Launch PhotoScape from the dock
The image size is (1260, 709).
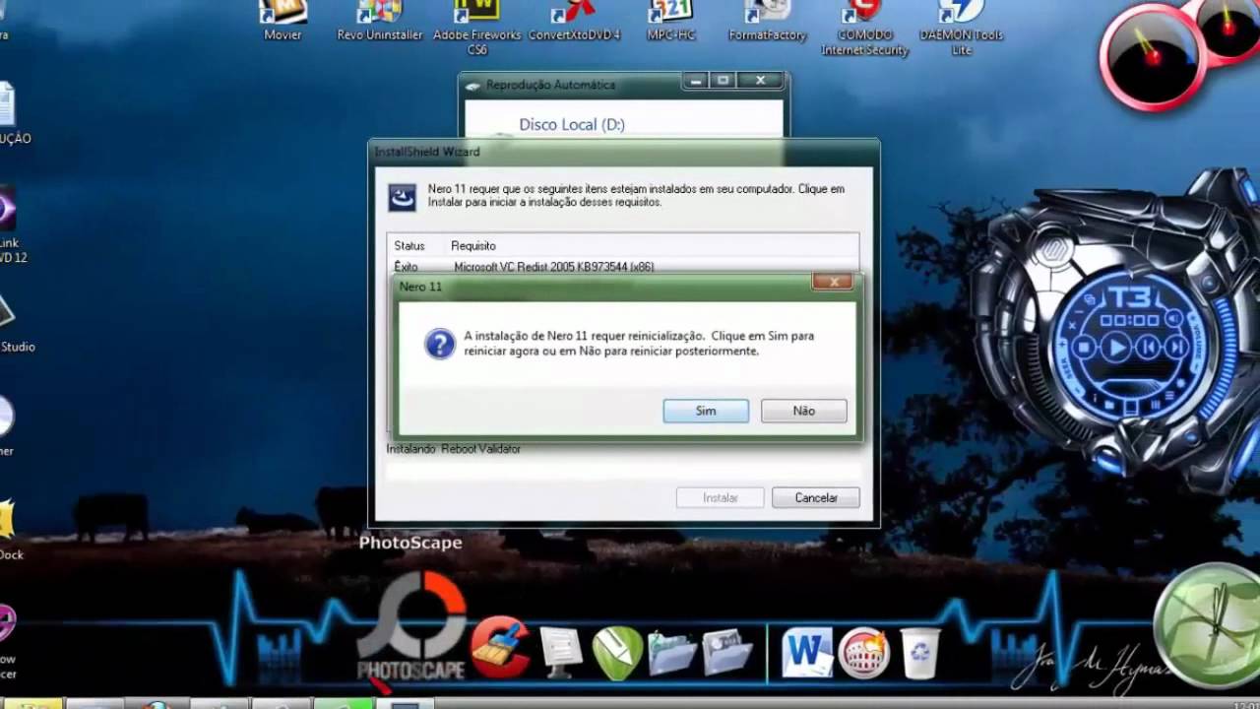pos(411,625)
